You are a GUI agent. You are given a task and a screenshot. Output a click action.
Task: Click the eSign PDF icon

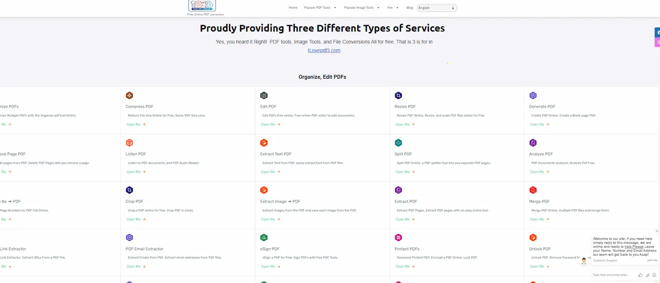point(264,238)
